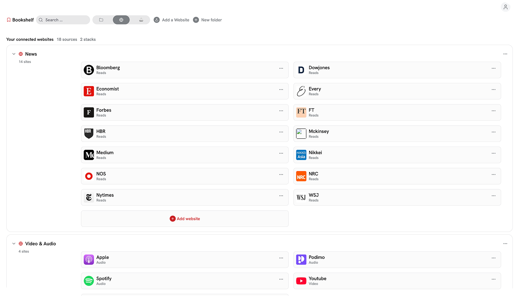Click the FT logo icon

301,113
